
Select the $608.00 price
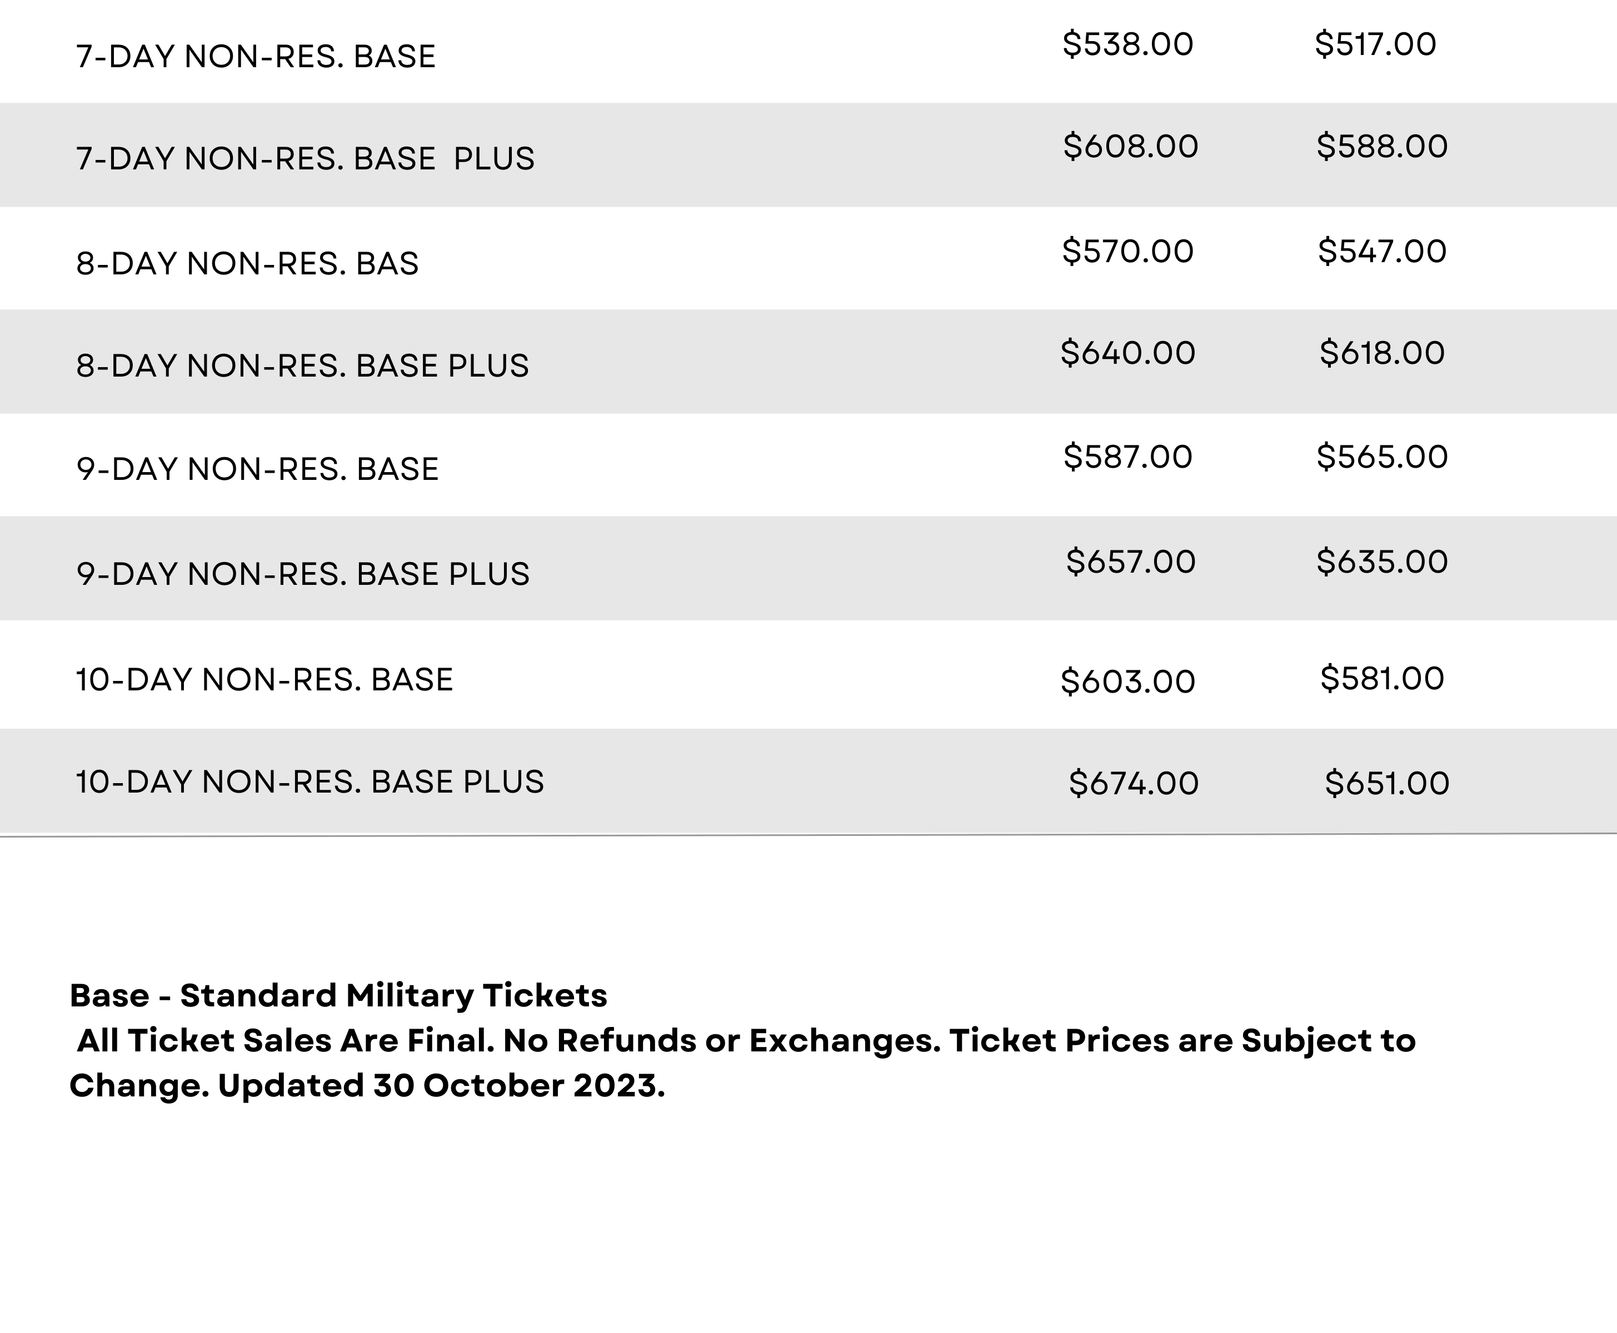(x=1131, y=147)
